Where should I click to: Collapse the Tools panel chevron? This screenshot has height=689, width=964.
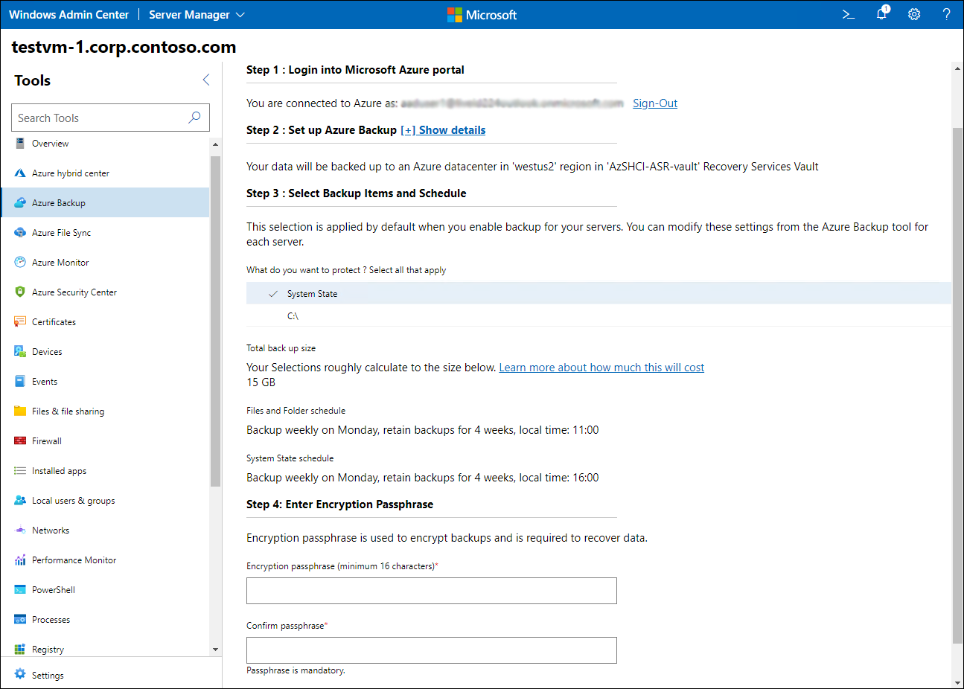point(206,80)
